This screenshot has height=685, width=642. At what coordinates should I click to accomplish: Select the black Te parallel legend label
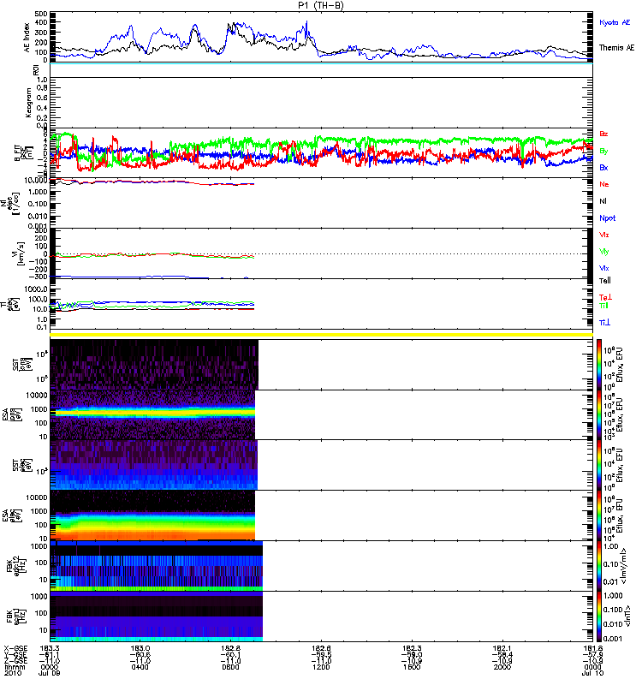[x=605, y=281]
